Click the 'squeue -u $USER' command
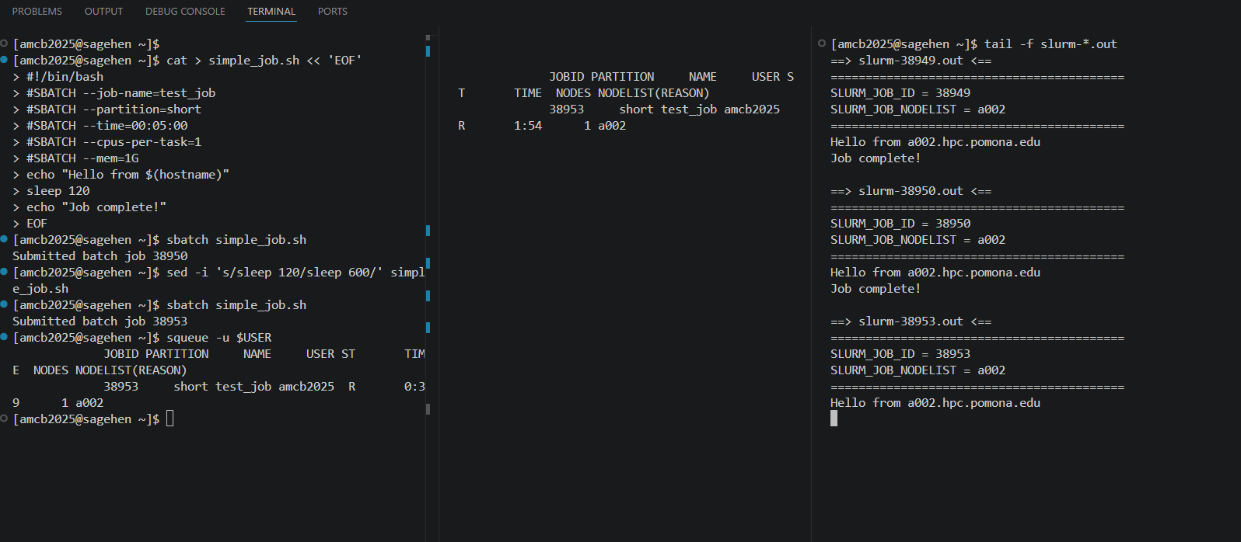Image resolution: width=1241 pixels, height=542 pixels. coord(219,338)
